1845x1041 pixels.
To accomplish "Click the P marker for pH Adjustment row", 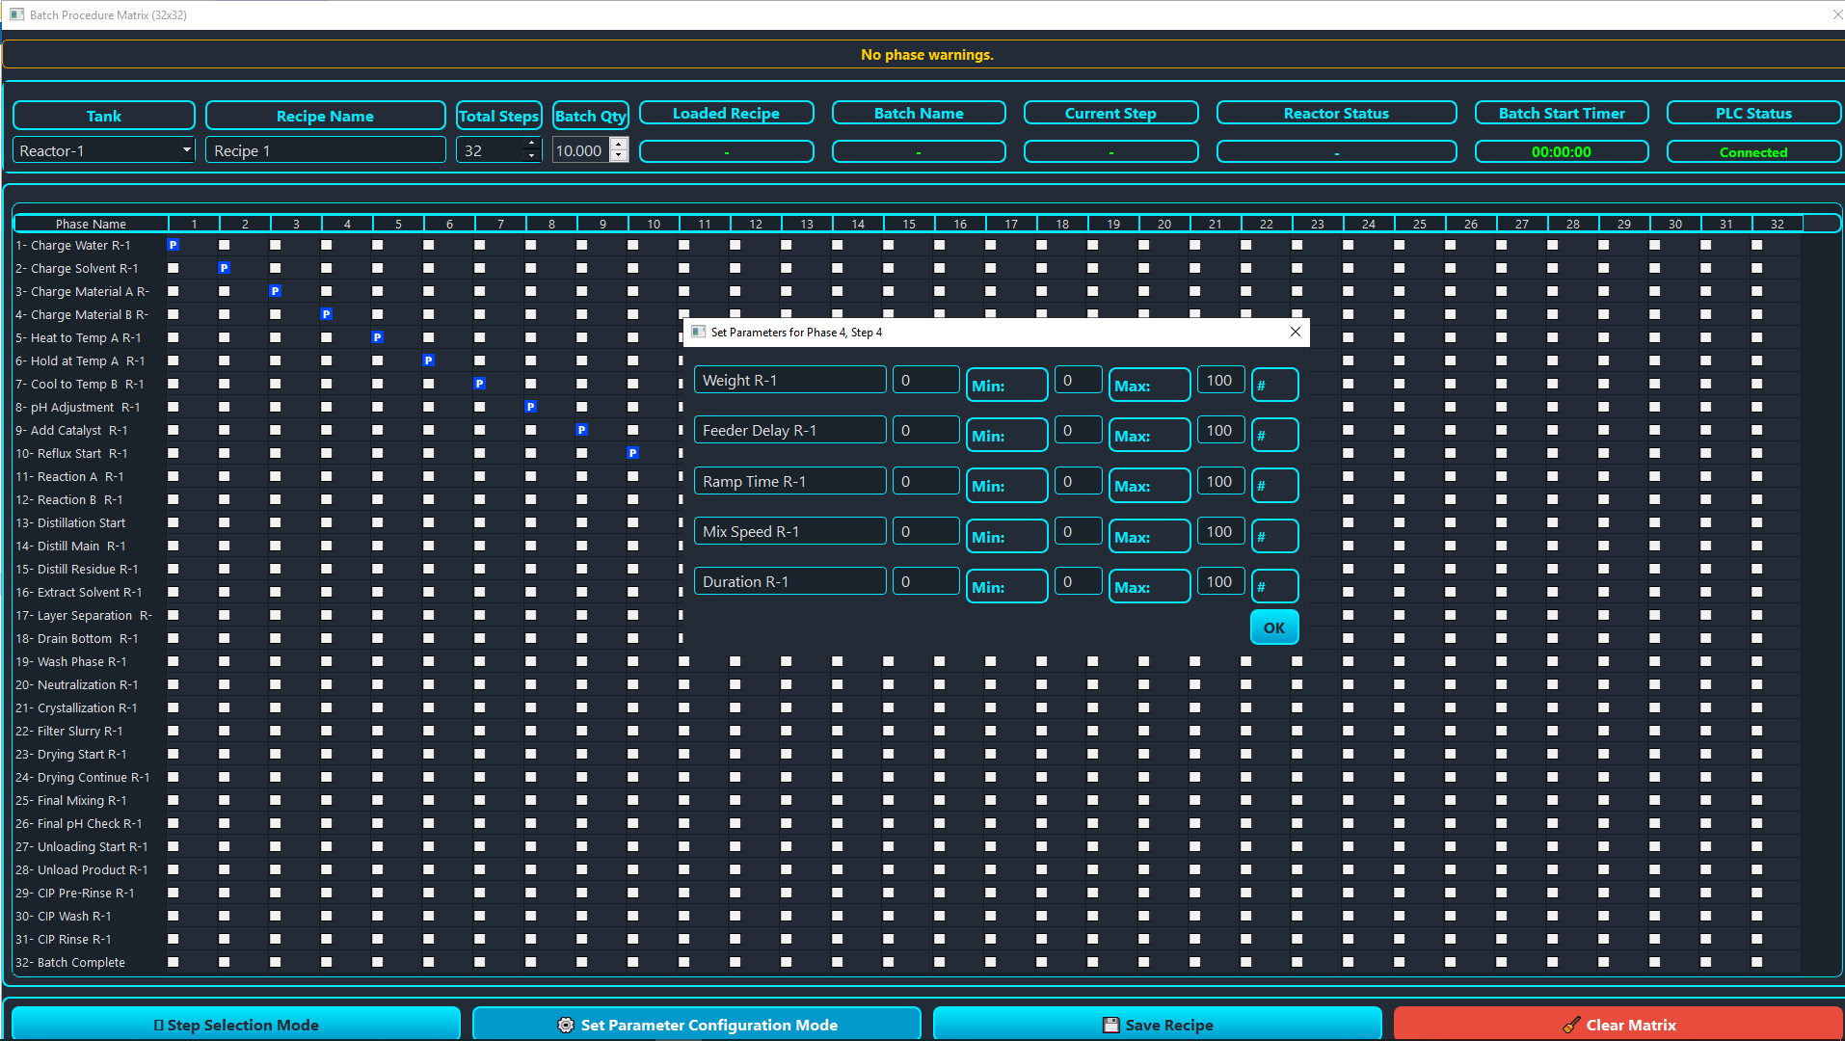I will (x=531, y=407).
